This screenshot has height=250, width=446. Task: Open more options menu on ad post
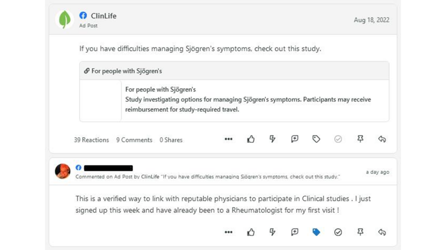(228, 139)
